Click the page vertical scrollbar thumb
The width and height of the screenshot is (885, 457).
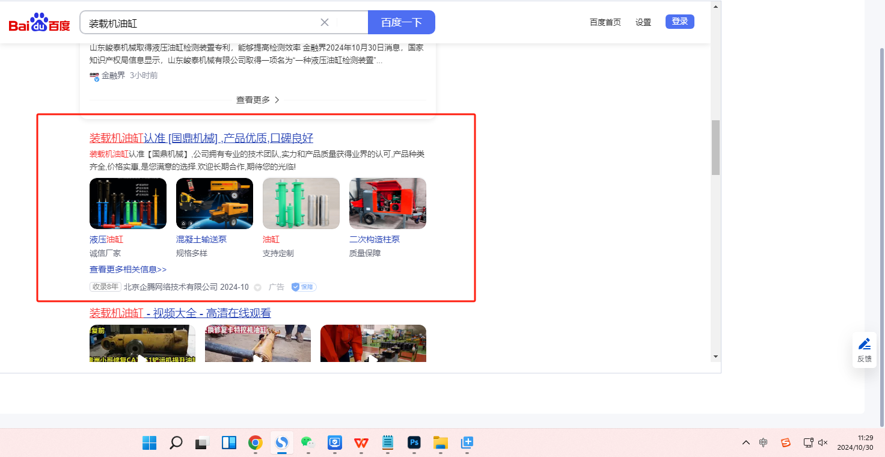[715, 147]
